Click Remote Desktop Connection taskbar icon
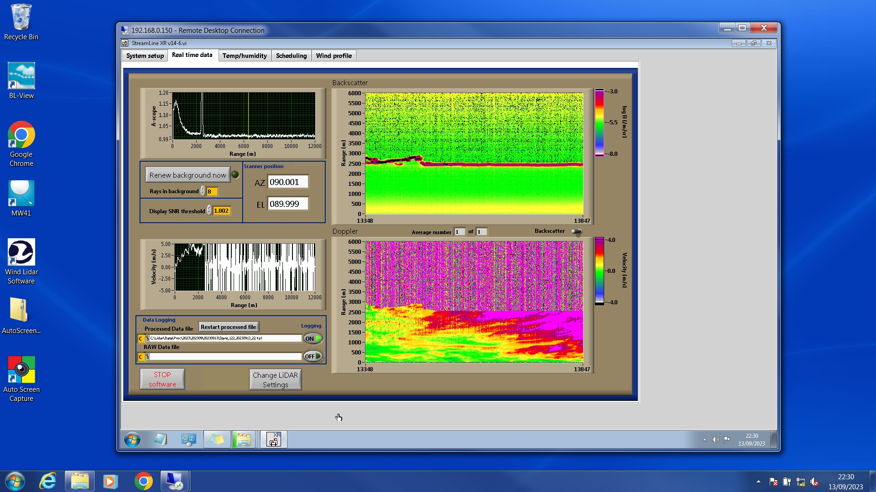Image resolution: width=876 pixels, height=492 pixels. (174, 482)
